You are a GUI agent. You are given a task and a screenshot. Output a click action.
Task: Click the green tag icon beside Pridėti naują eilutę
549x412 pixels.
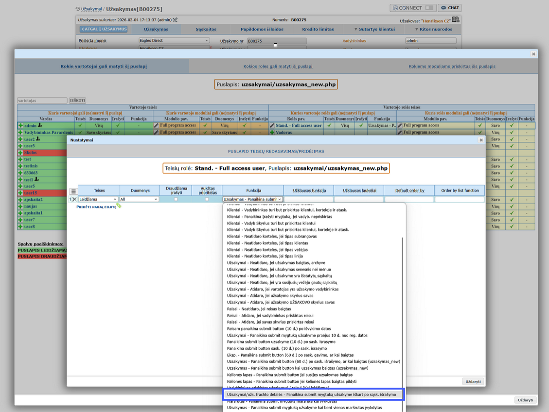[119, 206]
